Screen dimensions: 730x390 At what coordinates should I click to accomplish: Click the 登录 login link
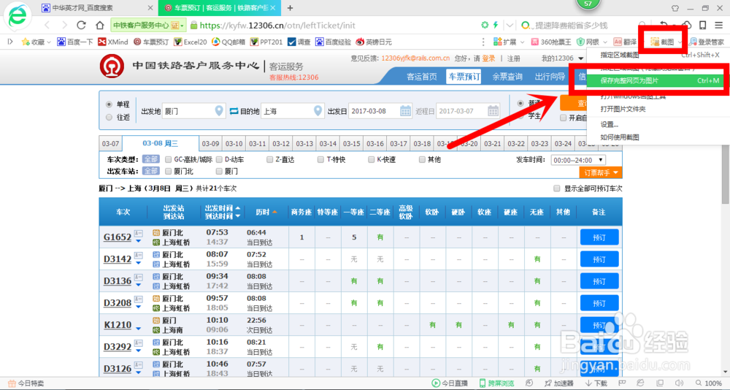[x=488, y=58]
